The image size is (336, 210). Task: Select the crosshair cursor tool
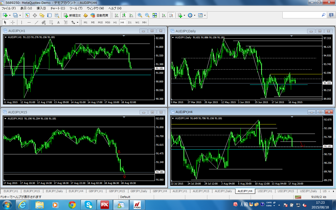tap(12, 22)
